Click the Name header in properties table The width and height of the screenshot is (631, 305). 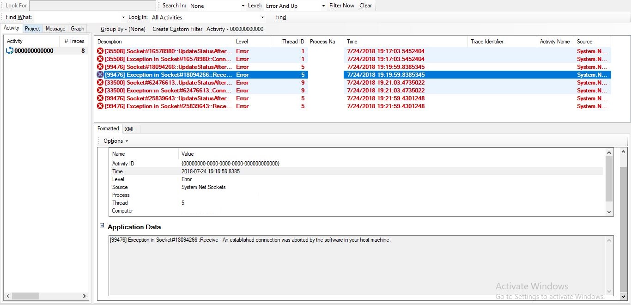144,154
